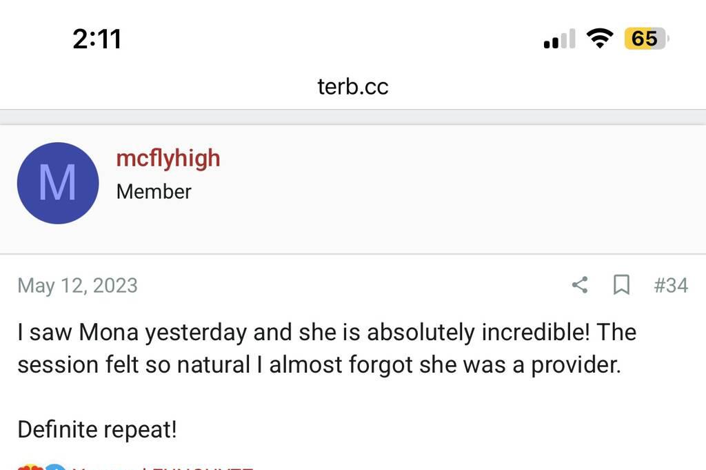The height and width of the screenshot is (470, 706).
Task: Open post permalink #34
Action: click(670, 285)
